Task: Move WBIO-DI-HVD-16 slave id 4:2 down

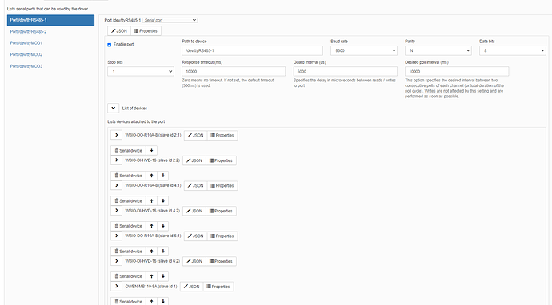Action: click(162, 226)
